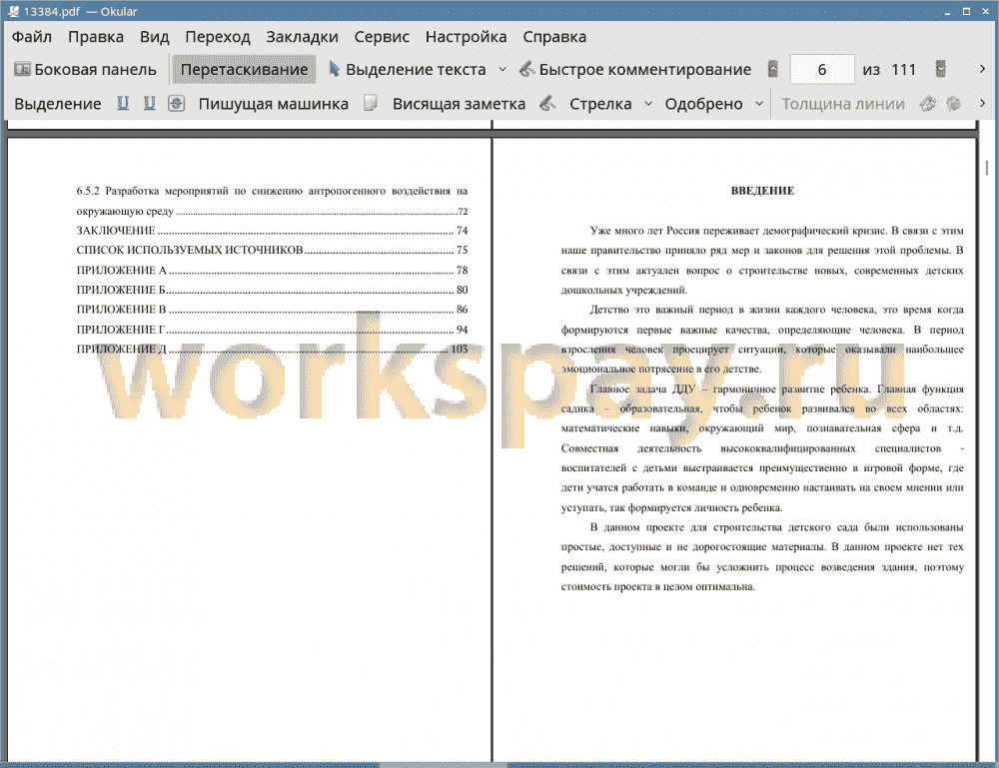This screenshot has width=999, height=768.
Task: Open the Вид menu
Action: tap(154, 37)
